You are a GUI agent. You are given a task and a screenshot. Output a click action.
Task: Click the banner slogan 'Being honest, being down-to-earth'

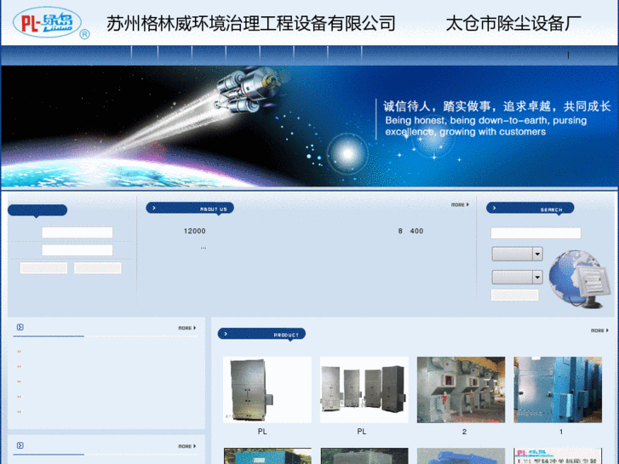[x=486, y=126]
